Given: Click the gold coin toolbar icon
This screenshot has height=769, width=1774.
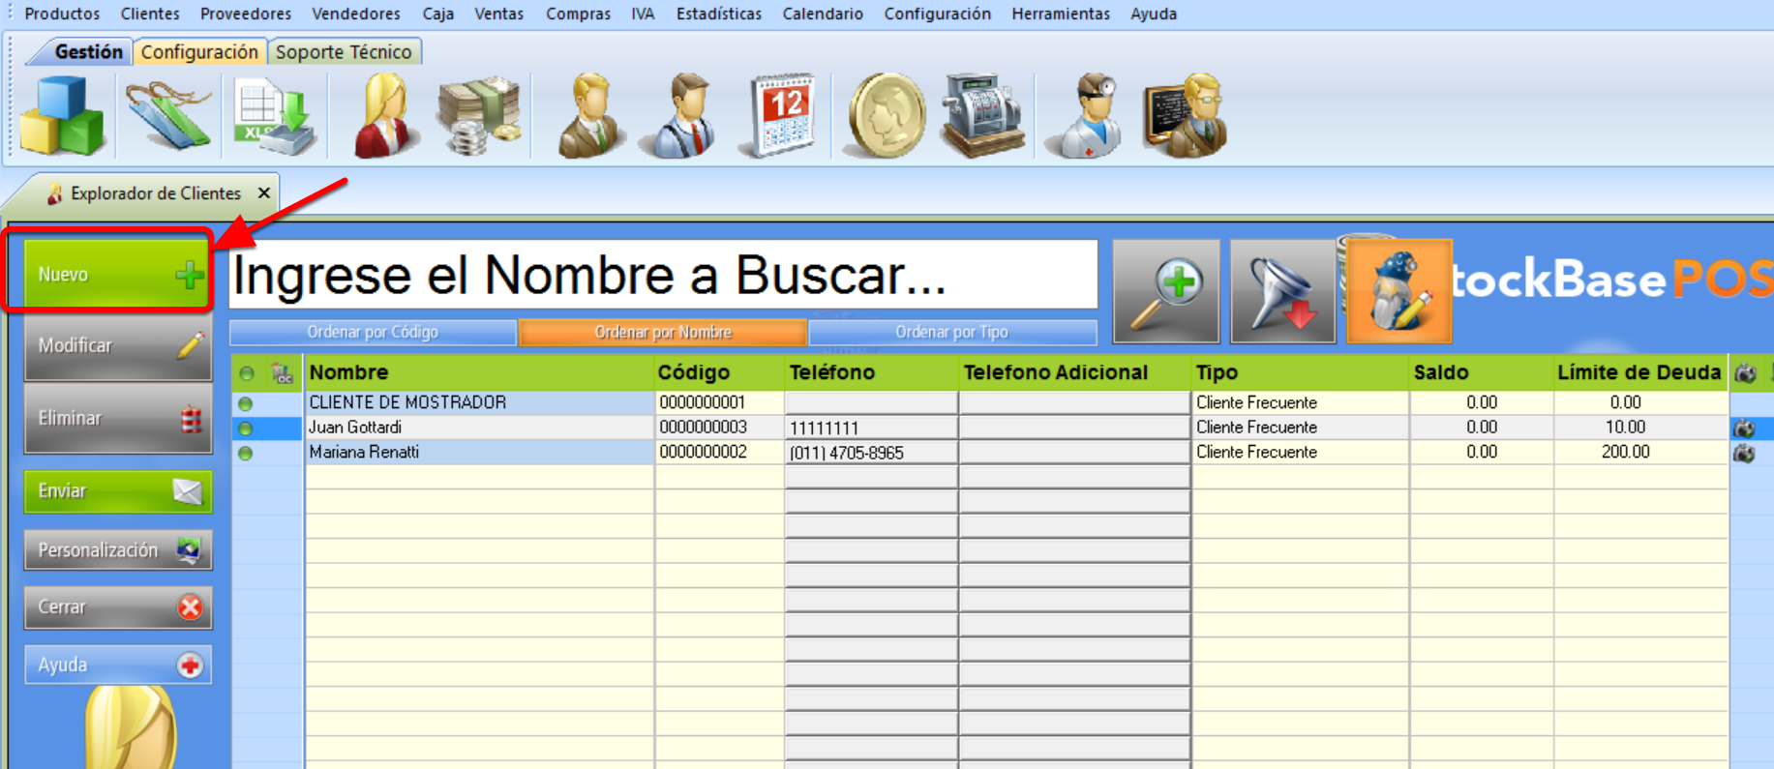Looking at the screenshot, I should click(886, 116).
